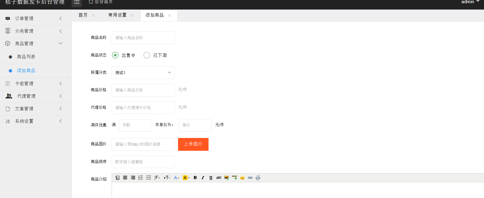Image resolution: width=484 pixels, height=198 pixels.
Task: Switch to the 首页 tab
Action: [x=83, y=15]
